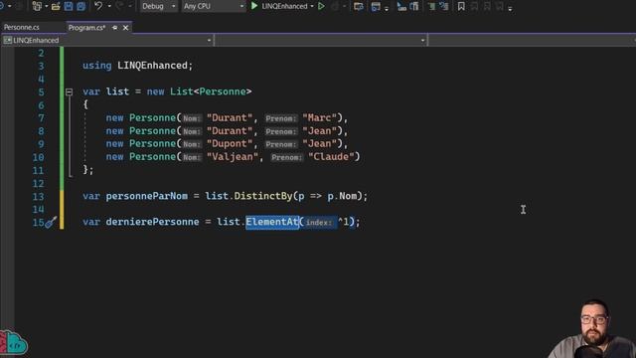Comment out the selected lines
The height and width of the screenshot is (358, 636).
[x=431, y=6]
